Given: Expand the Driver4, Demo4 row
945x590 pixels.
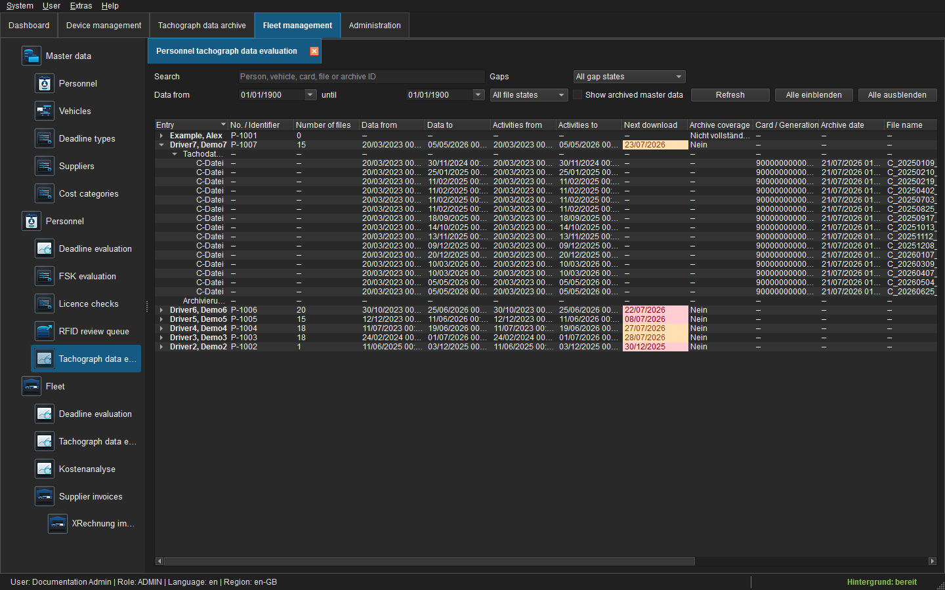Looking at the screenshot, I should (161, 328).
